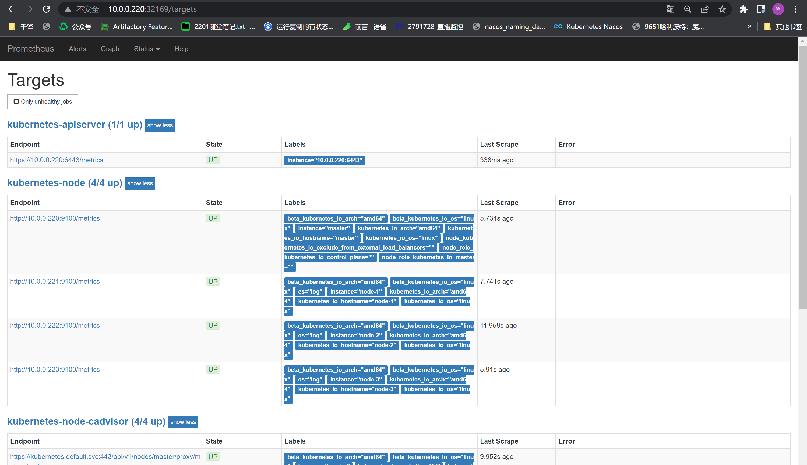
Task: Open the 9651哈利波特 bookmark
Action: coord(668,27)
